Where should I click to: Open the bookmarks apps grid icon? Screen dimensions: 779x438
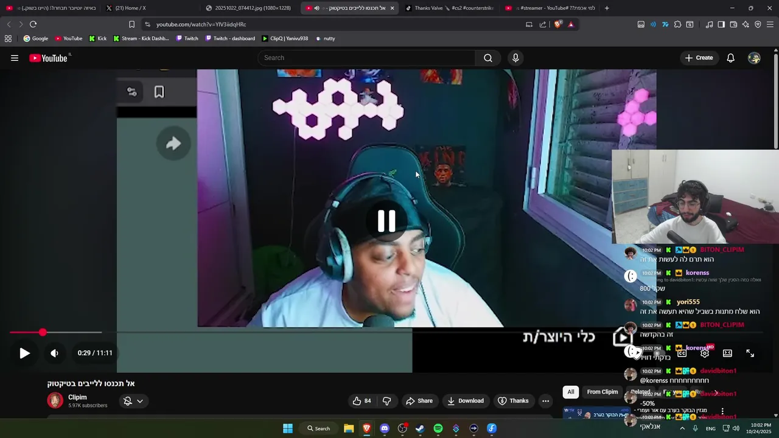click(x=8, y=38)
